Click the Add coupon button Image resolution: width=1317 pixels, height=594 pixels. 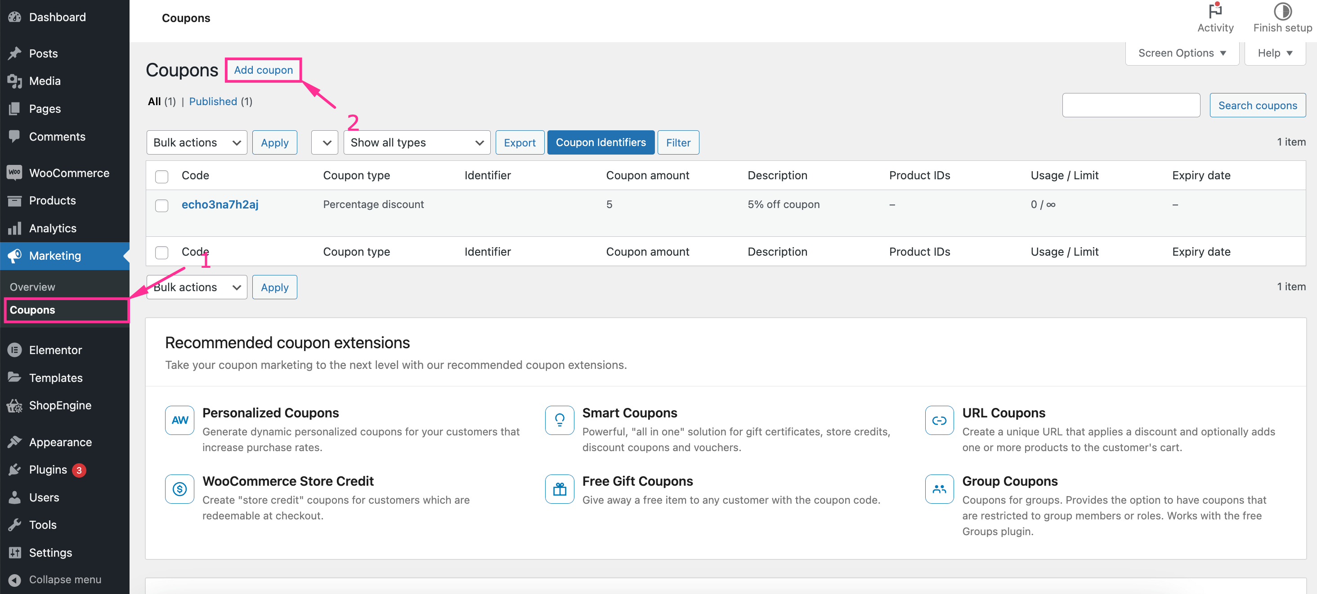coord(263,70)
